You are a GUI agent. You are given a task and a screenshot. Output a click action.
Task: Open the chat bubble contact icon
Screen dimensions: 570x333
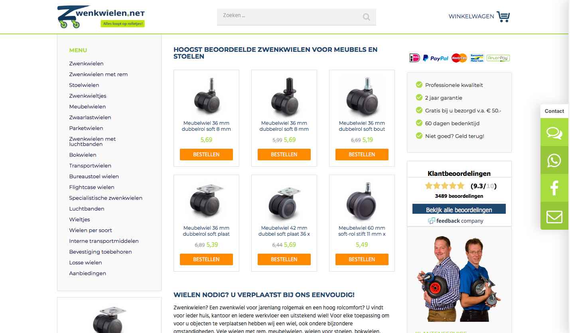(554, 132)
